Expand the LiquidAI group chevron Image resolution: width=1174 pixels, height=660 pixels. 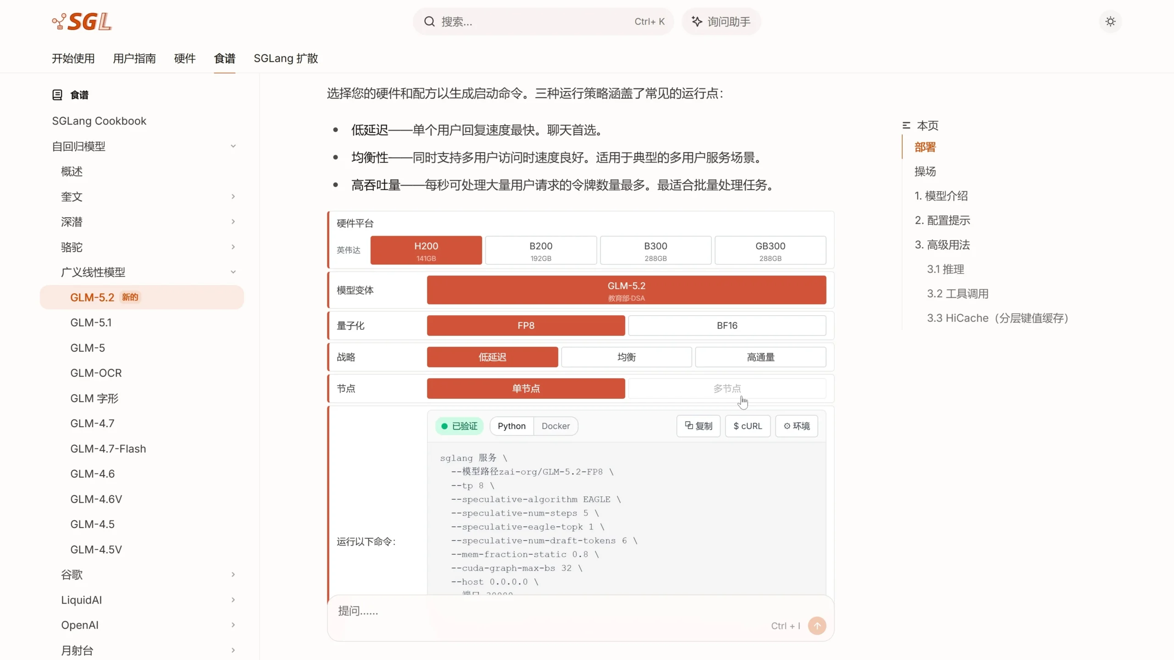(233, 600)
